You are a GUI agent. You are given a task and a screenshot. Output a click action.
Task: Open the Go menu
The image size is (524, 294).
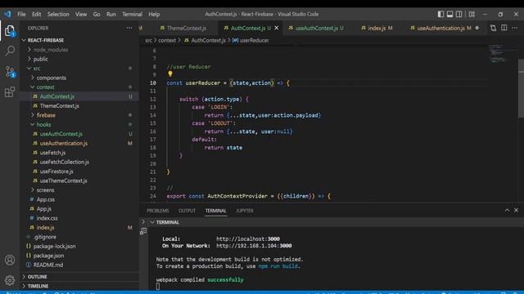97,14
